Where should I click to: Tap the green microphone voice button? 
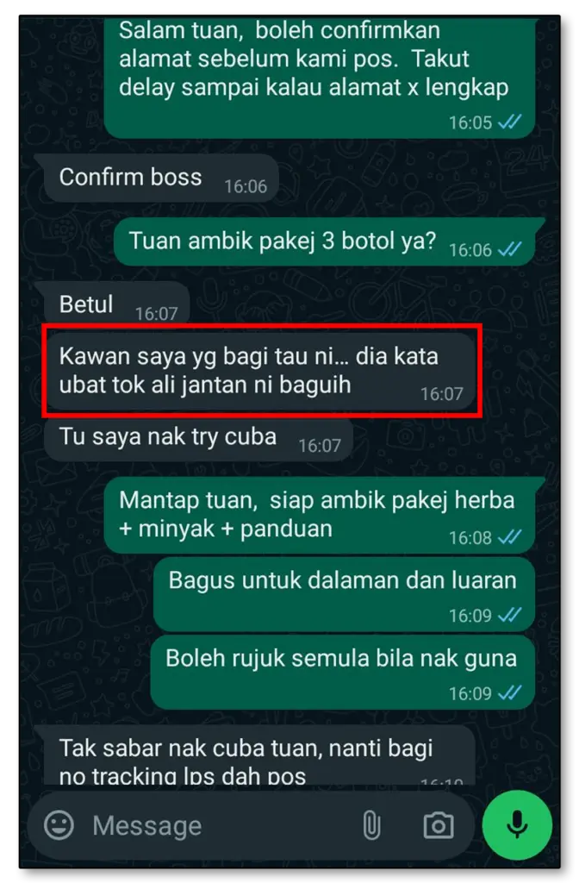[517, 825]
